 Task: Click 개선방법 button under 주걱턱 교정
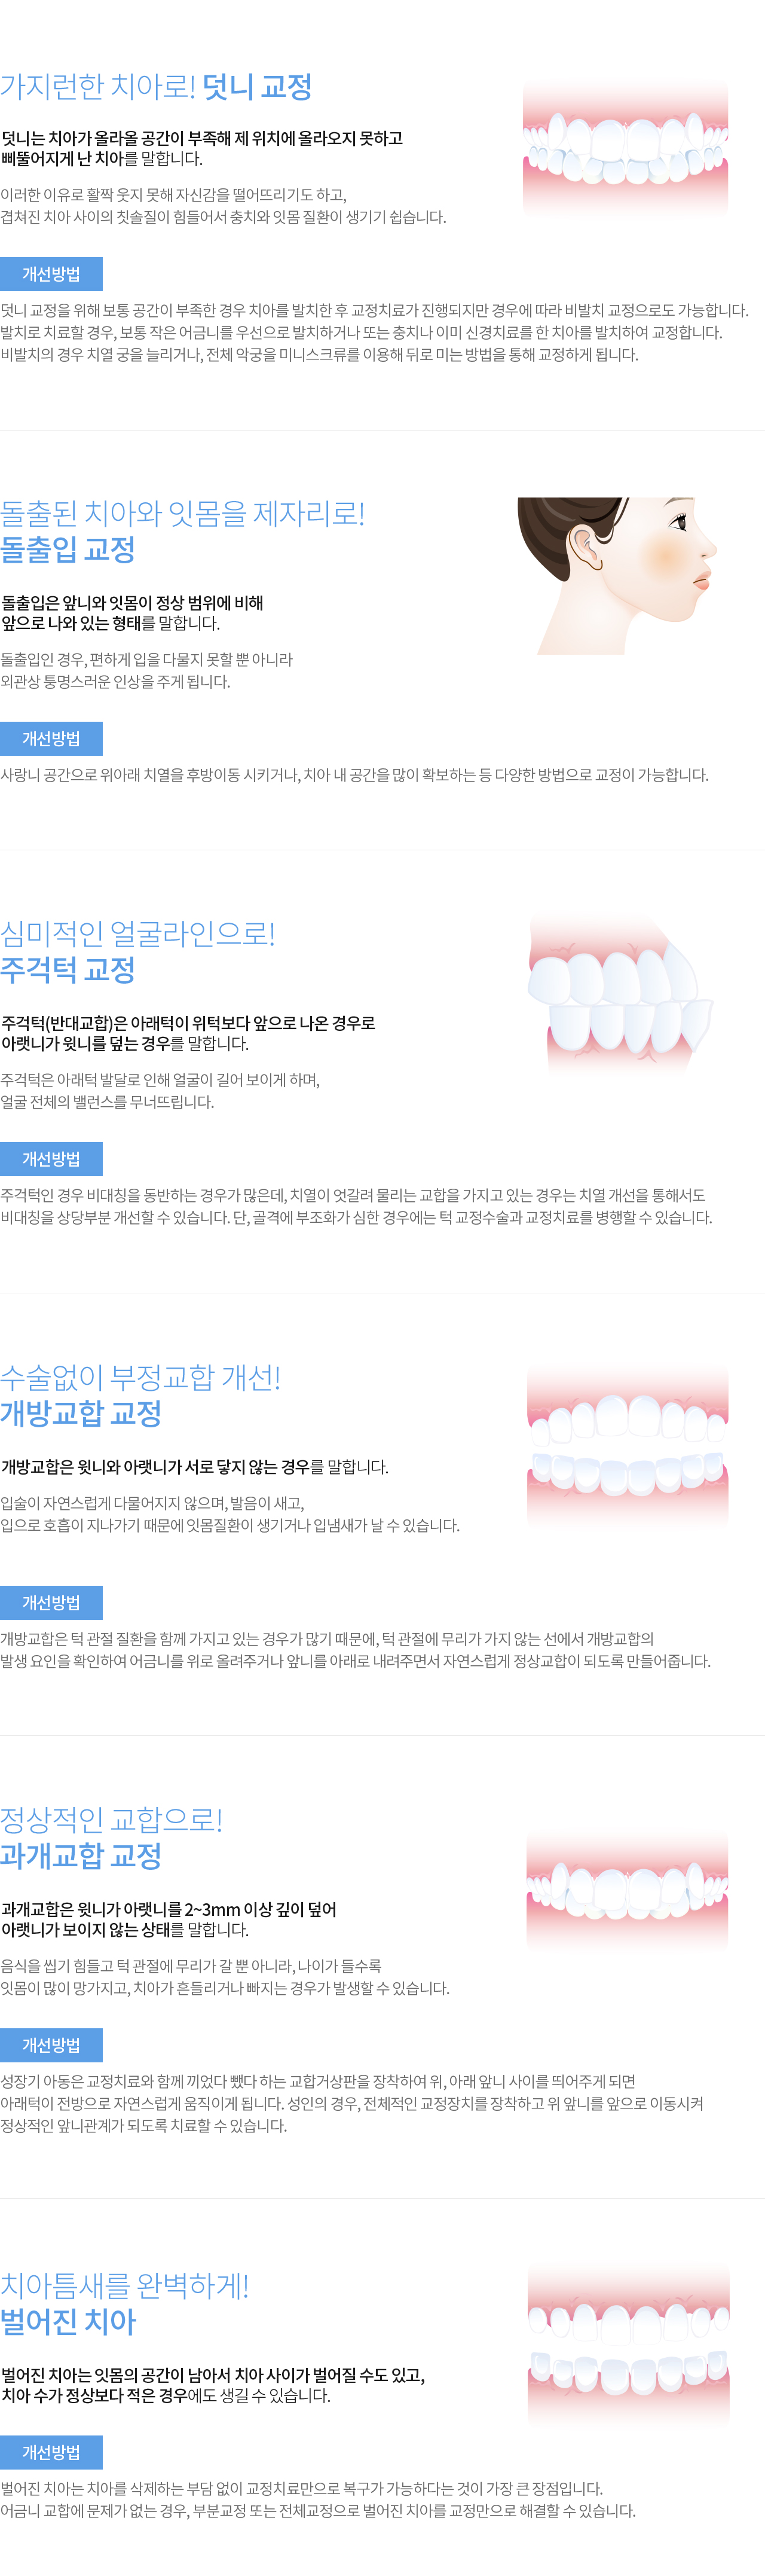[51, 1159]
